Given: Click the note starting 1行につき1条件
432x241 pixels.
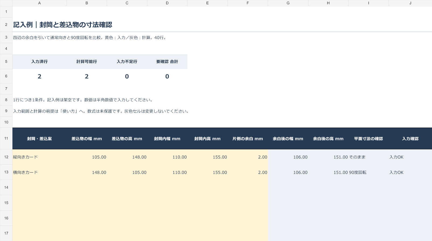Looking at the screenshot, I should point(83,100).
